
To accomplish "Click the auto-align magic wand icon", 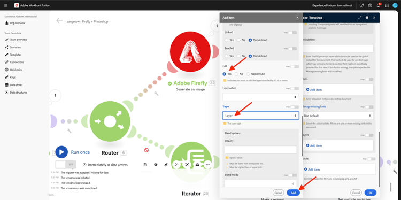I will (x=176, y=165).
